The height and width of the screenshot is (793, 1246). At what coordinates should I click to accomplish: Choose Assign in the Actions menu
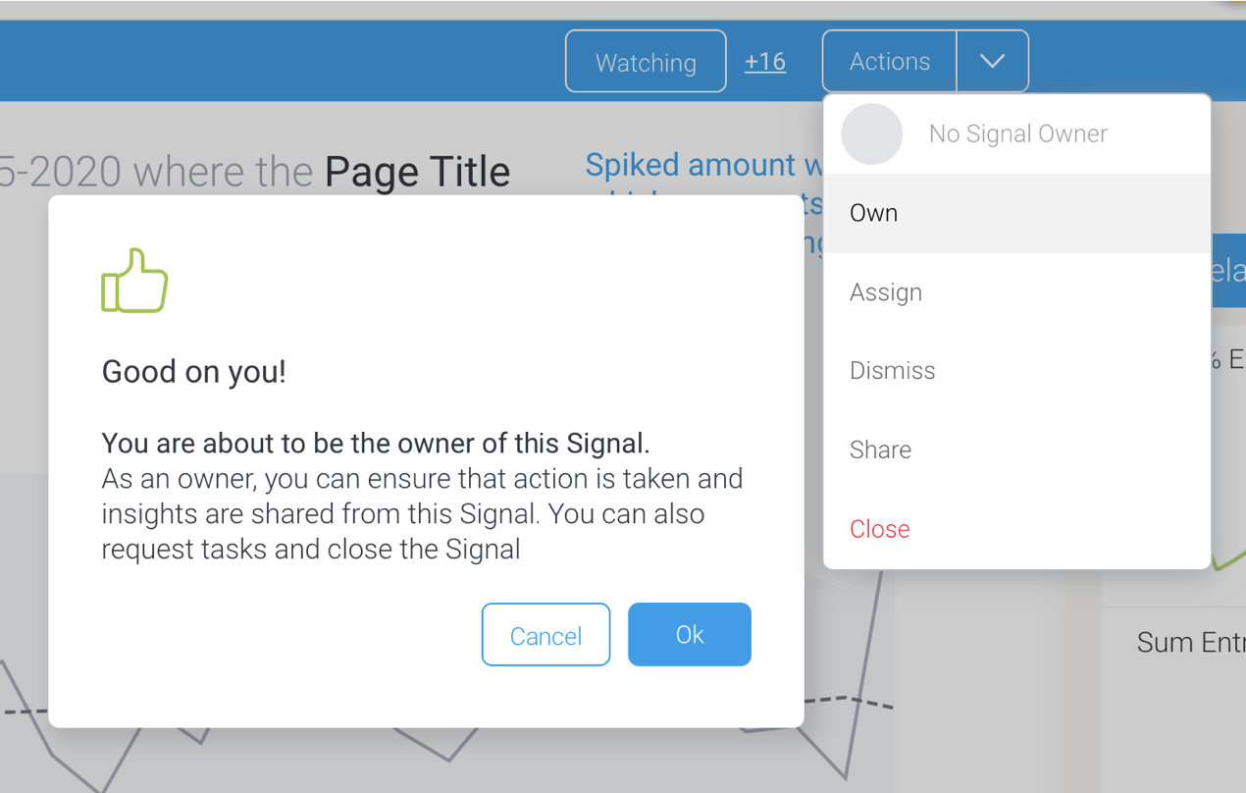1016,292
